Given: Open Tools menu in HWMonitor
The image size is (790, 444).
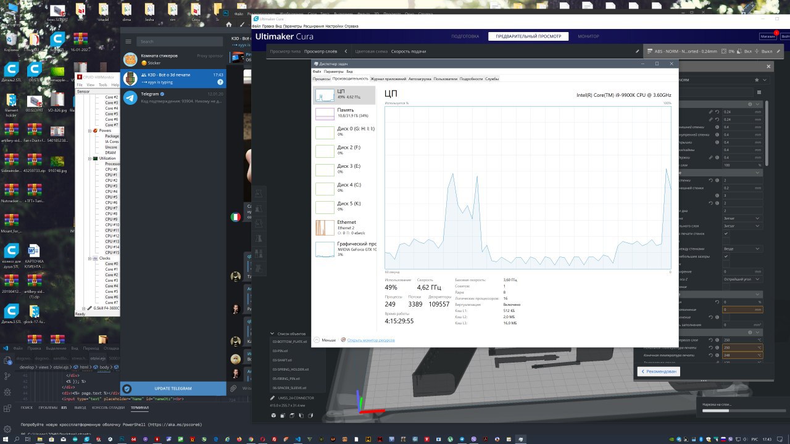Looking at the screenshot, I should (102, 84).
